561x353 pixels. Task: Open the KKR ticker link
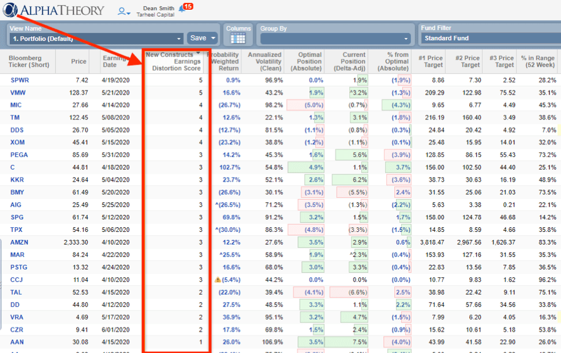click(17, 180)
